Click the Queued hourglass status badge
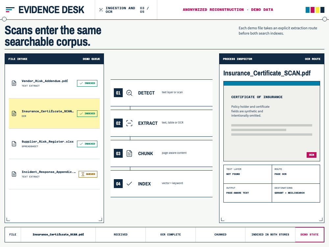The image size is (329, 247). [x=88, y=174]
